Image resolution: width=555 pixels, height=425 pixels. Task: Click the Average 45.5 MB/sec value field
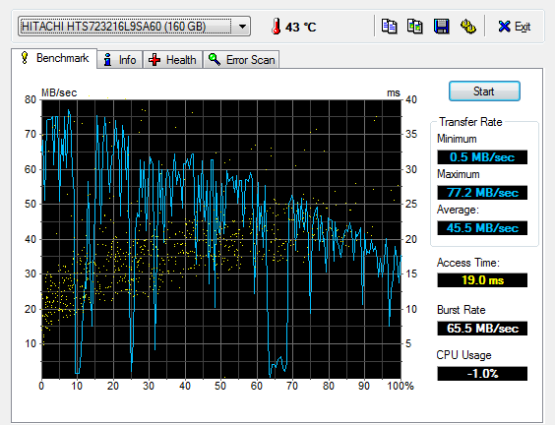482,228
